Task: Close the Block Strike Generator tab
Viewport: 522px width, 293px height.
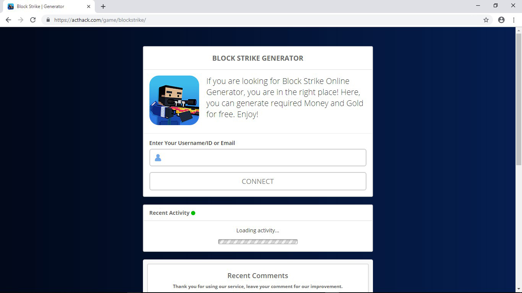Action: point(89,6)
